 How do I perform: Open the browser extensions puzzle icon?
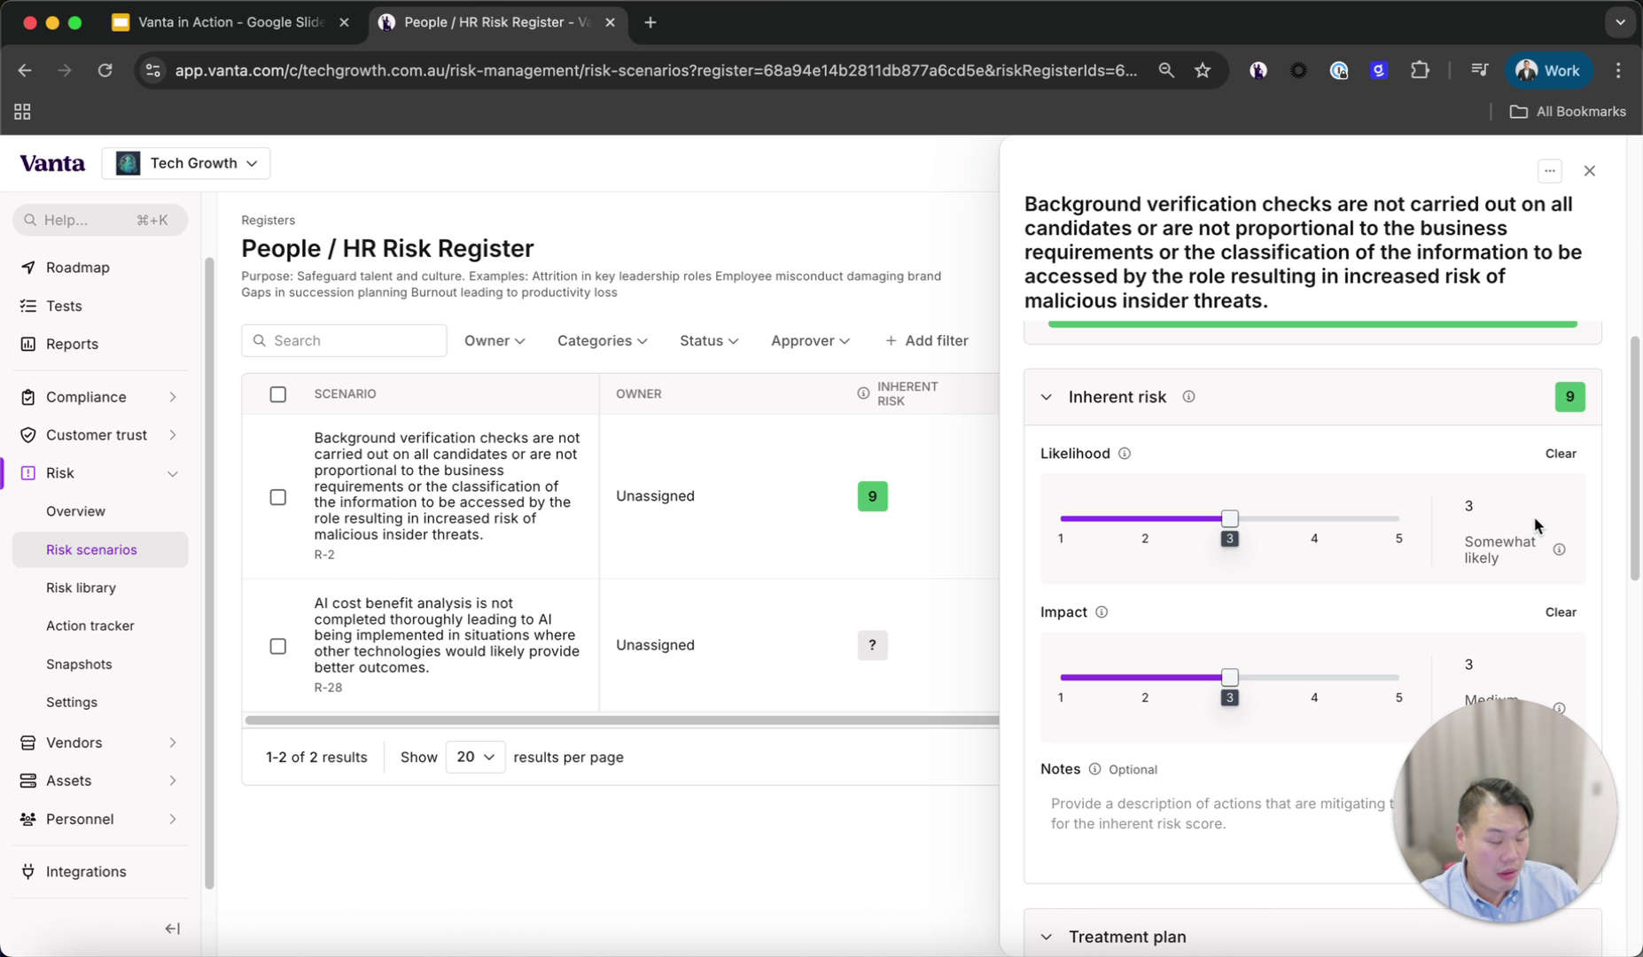pos(1420,71)
